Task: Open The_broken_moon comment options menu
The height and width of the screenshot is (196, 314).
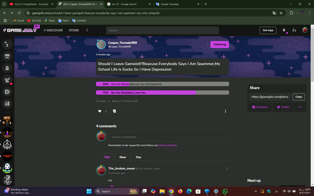Action: [227, 169]
